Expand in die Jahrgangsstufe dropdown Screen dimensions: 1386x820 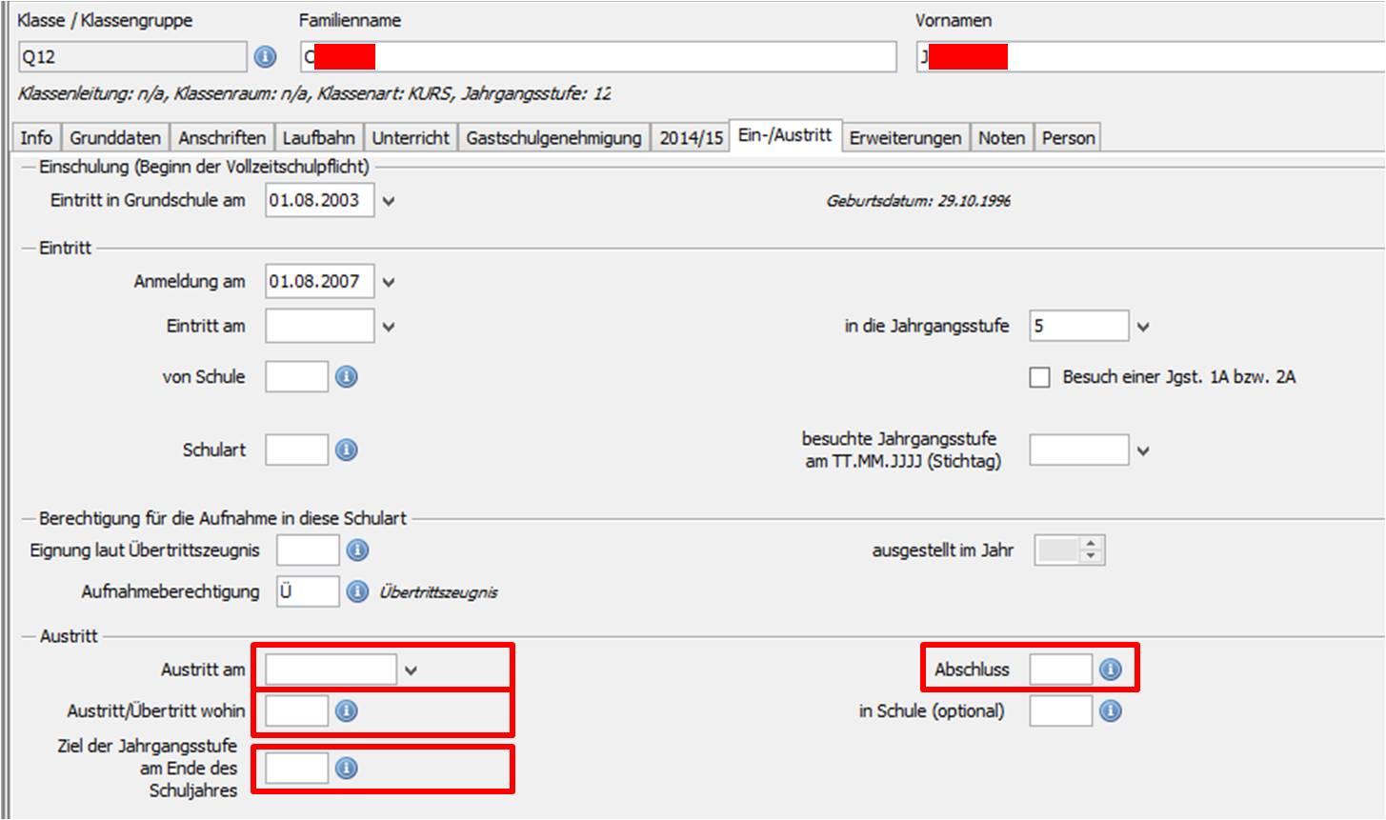[1143, 327]
